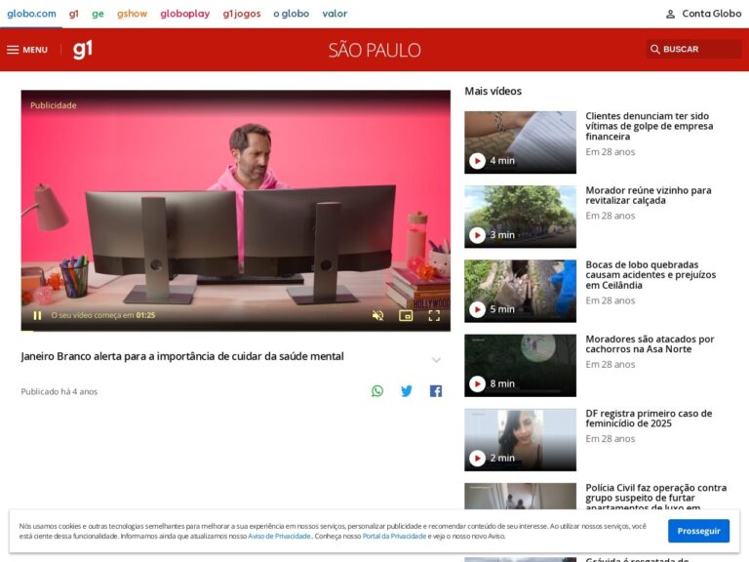Viewport: 749px width, 562px height.
Task: Open the g1 top navigation link
Action: click(x=73, y=14)
